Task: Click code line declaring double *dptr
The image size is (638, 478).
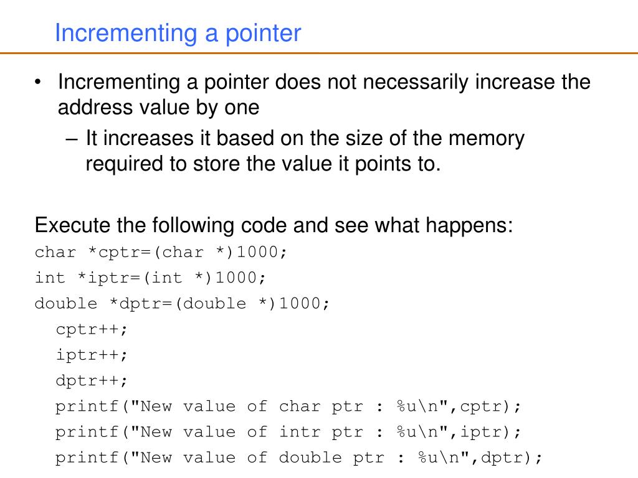Action: 183,304
